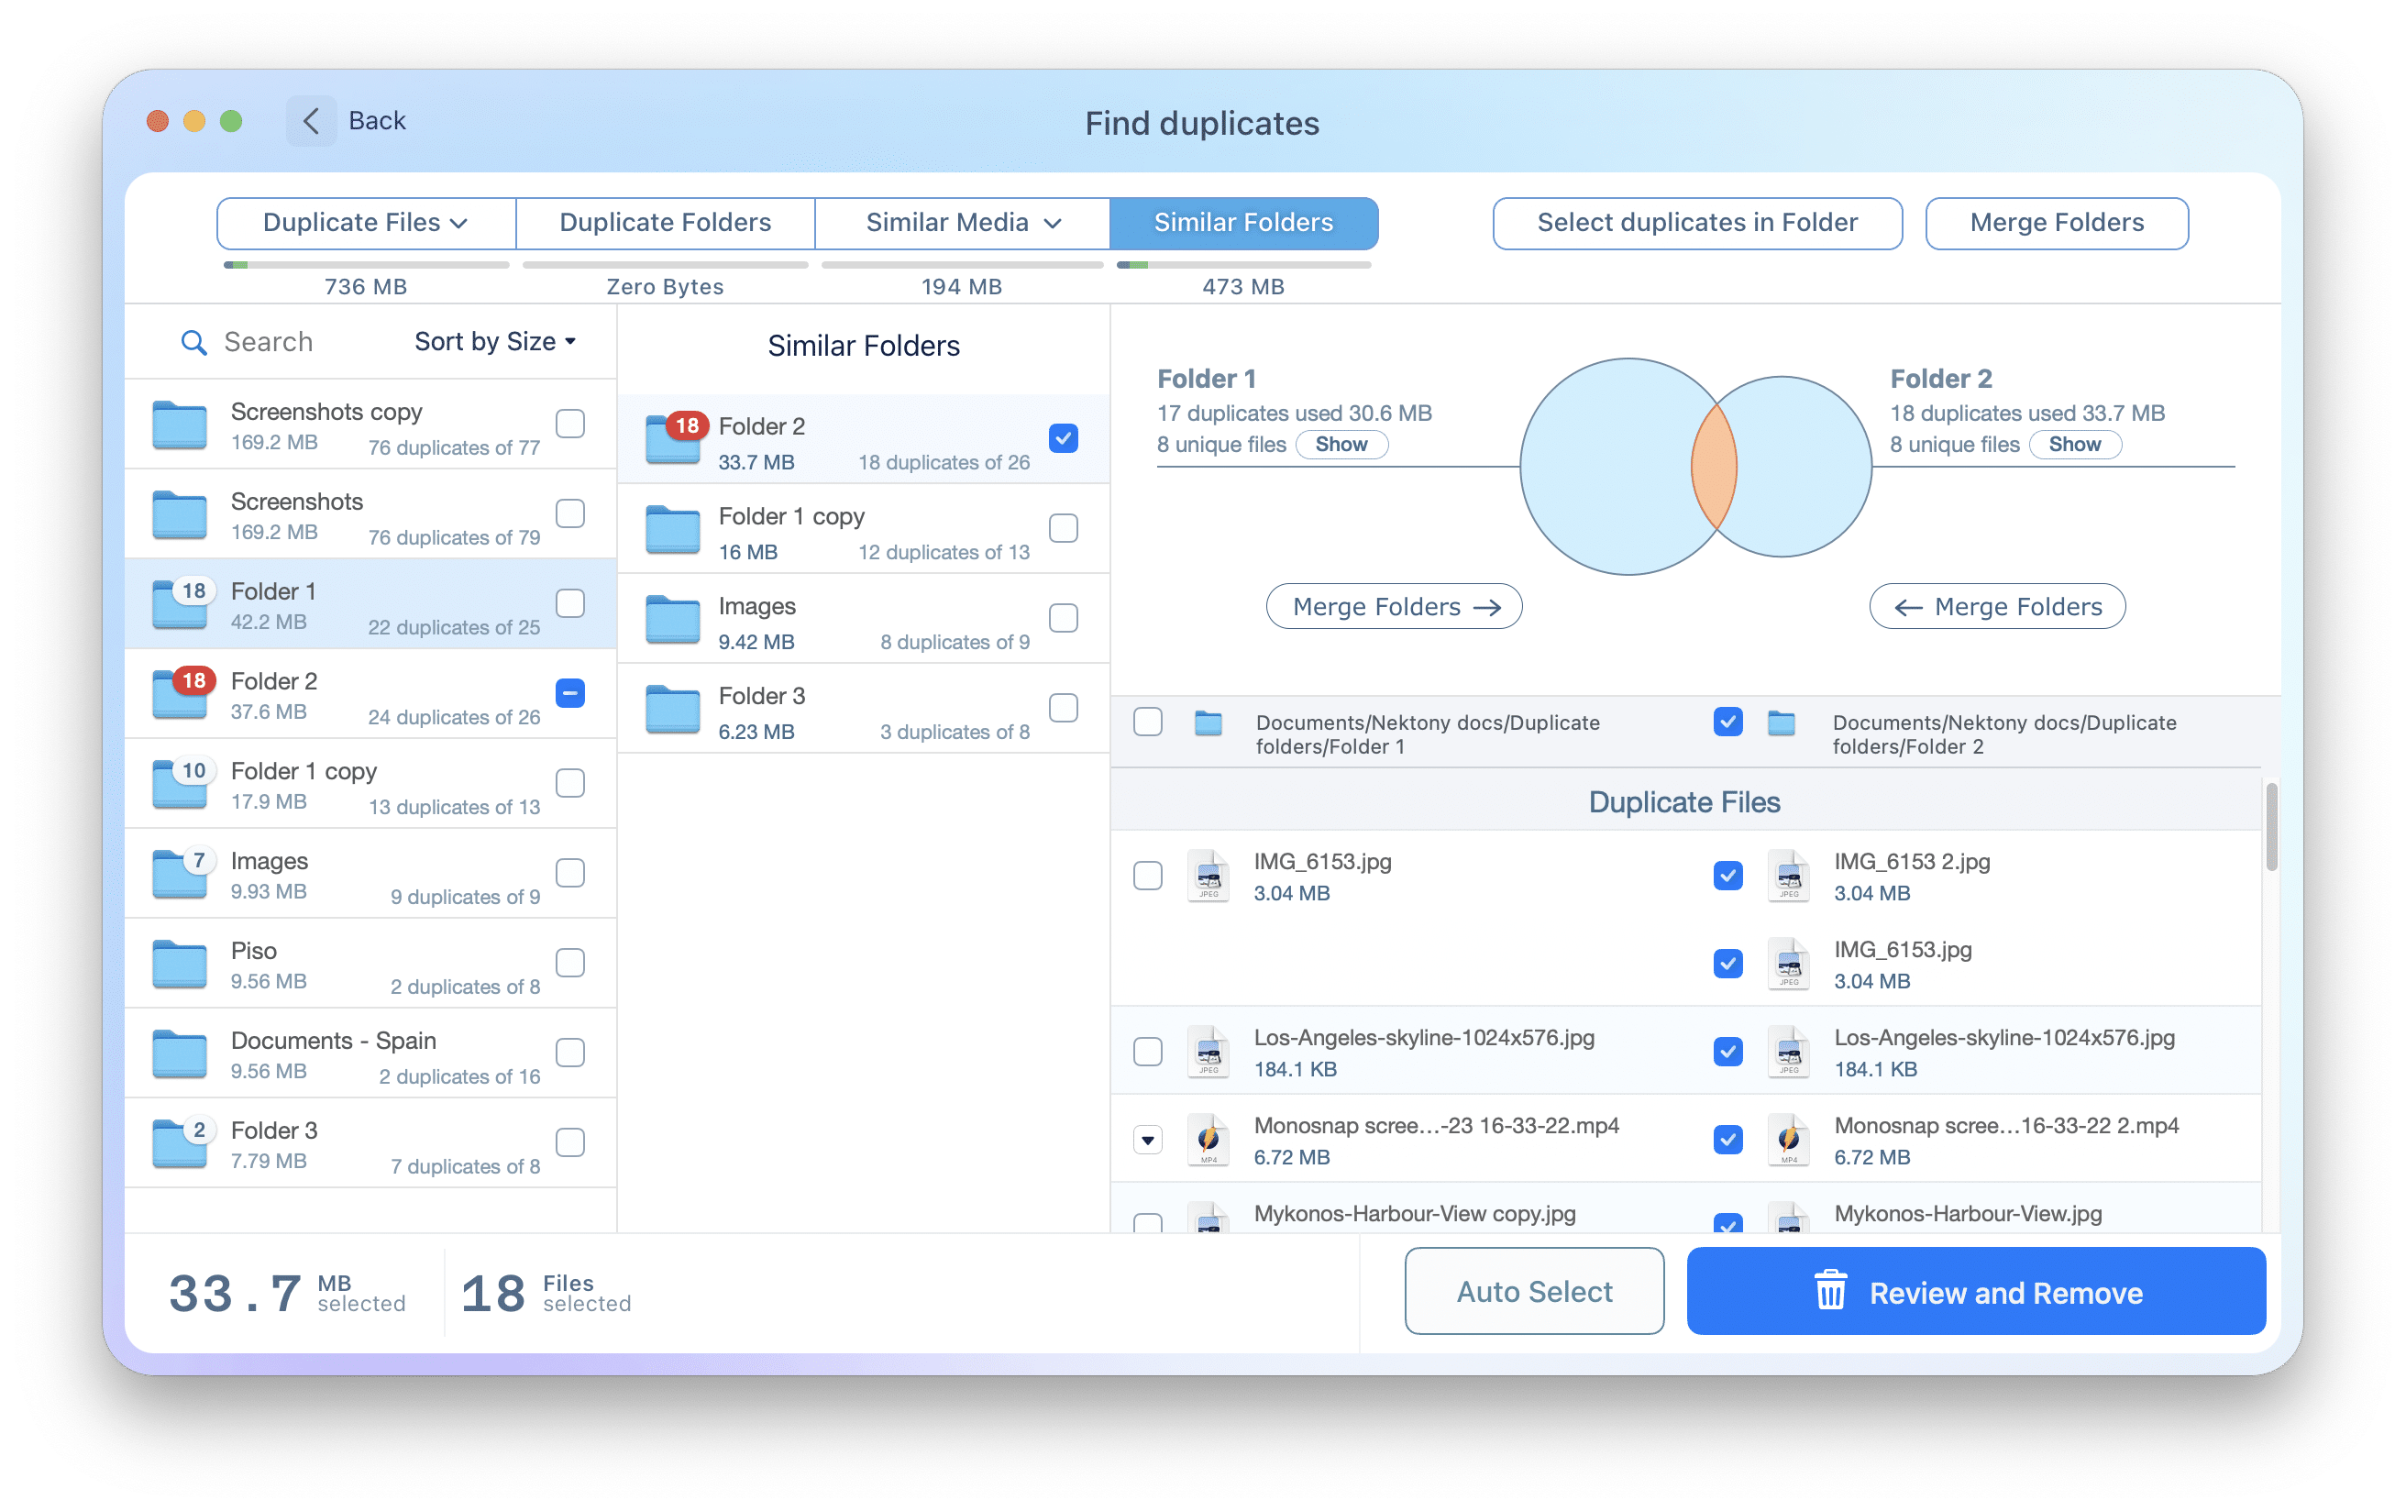Check the Documents/.../Folder 1 path checkbox

[x=1148, y=722]
